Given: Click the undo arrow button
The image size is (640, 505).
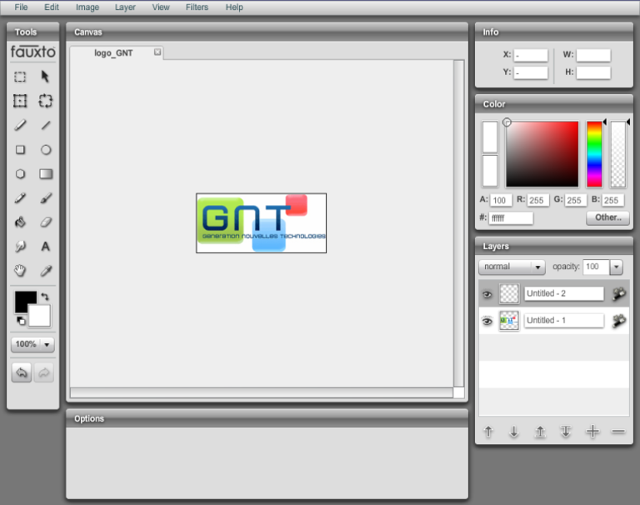Looking at the screenshot, I should (x=22, y=372).
